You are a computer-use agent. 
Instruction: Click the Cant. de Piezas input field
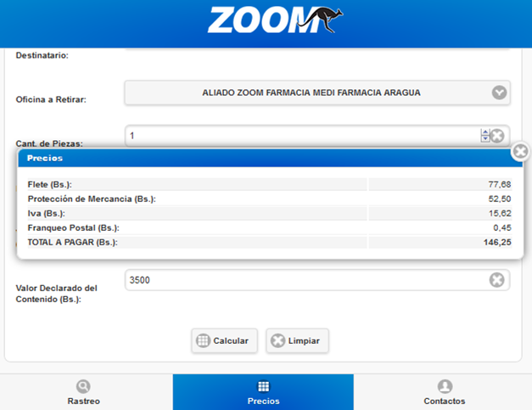317,136
